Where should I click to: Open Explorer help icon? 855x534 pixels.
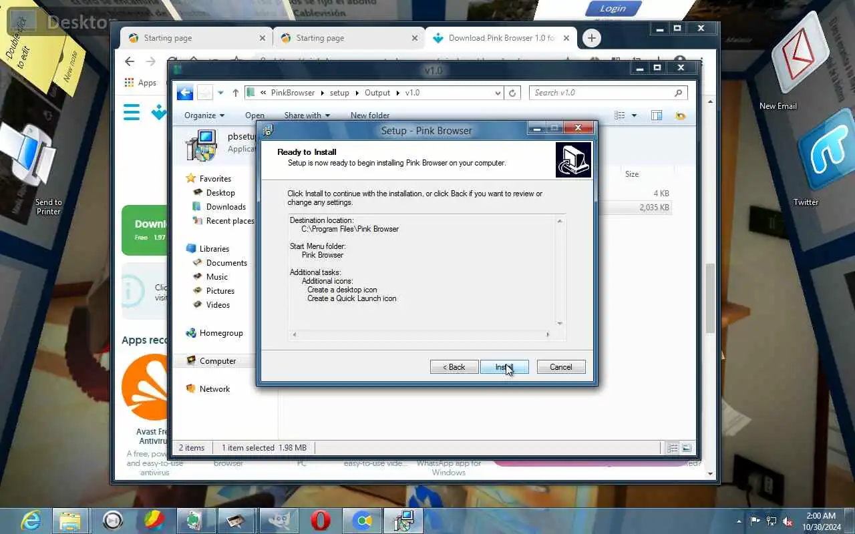[x=680, y=115]
